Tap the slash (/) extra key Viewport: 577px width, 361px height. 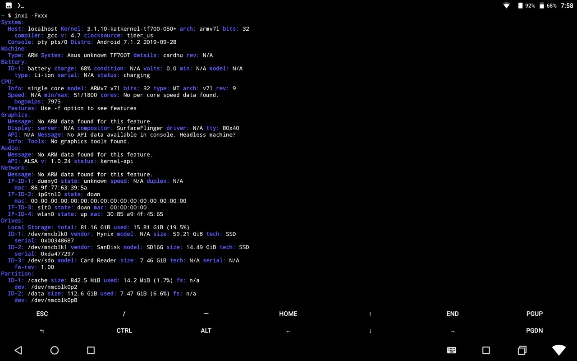[x=124, y=314]
